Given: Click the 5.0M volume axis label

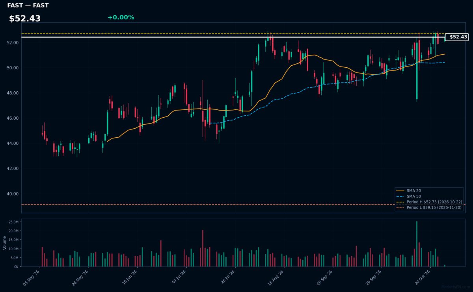Looking at the screenshot, I should tap(15, 258).
